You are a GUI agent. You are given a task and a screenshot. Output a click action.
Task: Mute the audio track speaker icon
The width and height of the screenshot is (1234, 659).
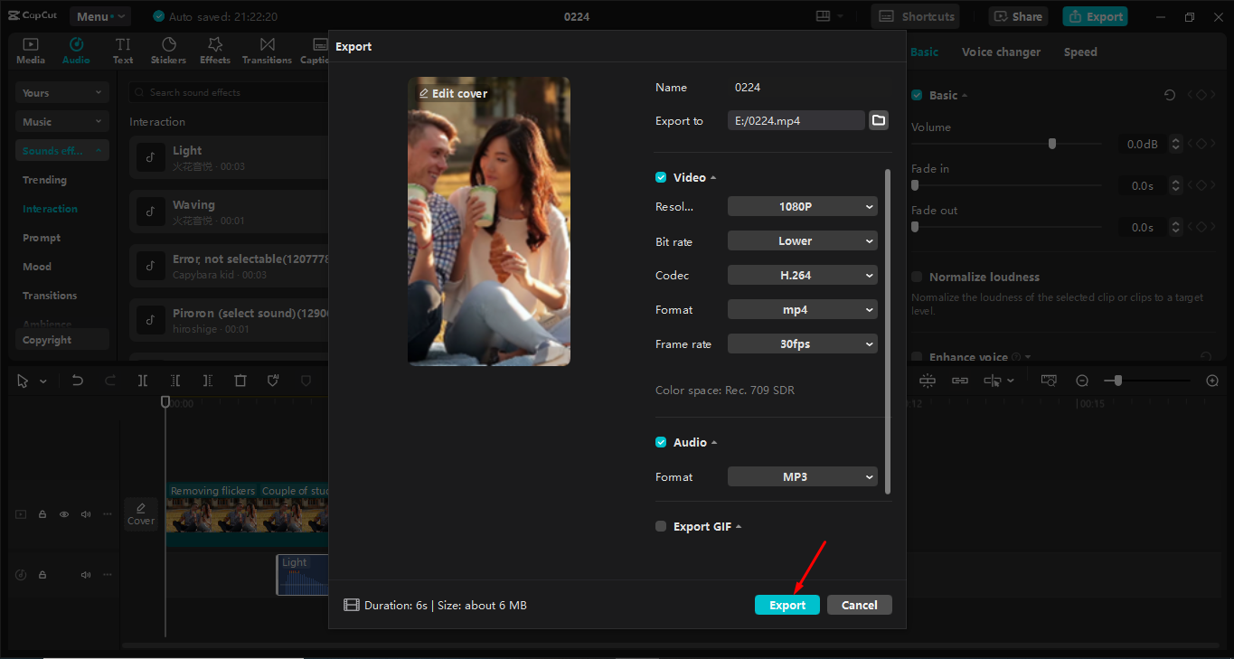pyautogui.click(x=86, y=575)
